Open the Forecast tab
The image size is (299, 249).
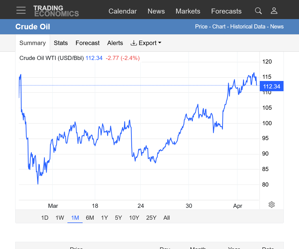click(x=87, y=43)
